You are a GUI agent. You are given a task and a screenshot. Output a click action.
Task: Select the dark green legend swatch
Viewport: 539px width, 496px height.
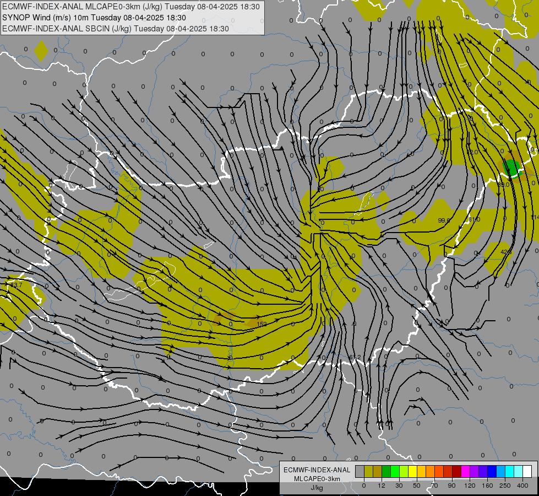pyautogui.click(x=386, y=471)
